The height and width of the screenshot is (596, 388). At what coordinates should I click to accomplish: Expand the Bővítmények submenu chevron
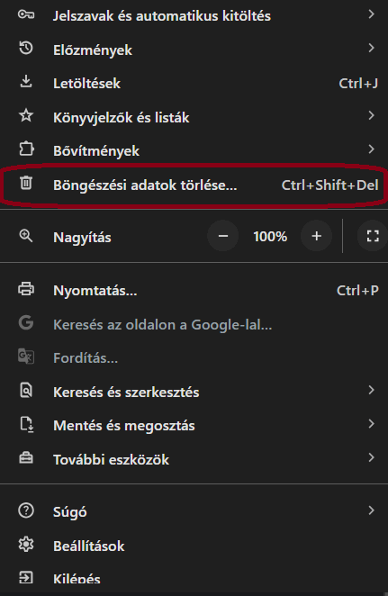tap(371, 149)
